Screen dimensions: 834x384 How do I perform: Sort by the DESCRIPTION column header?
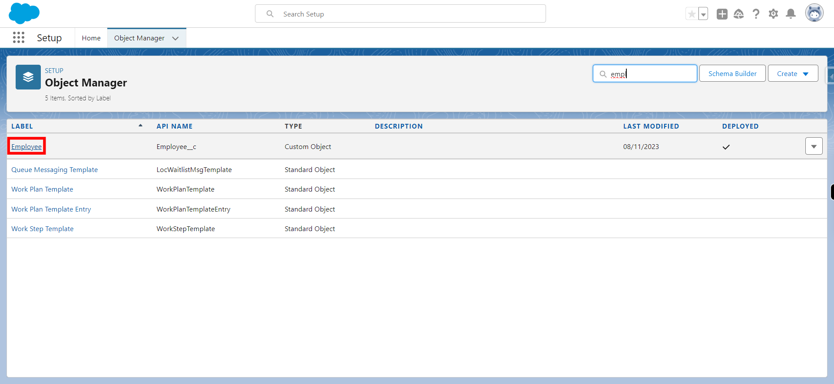399,126
